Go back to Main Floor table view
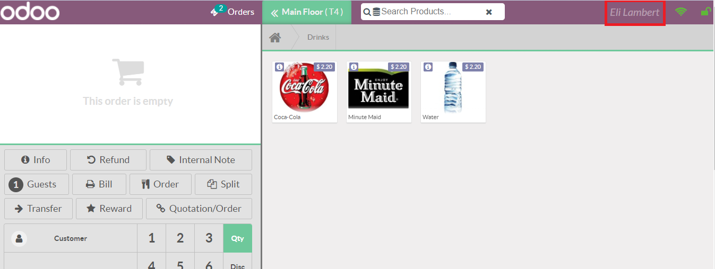 click(x=307, y=12)
